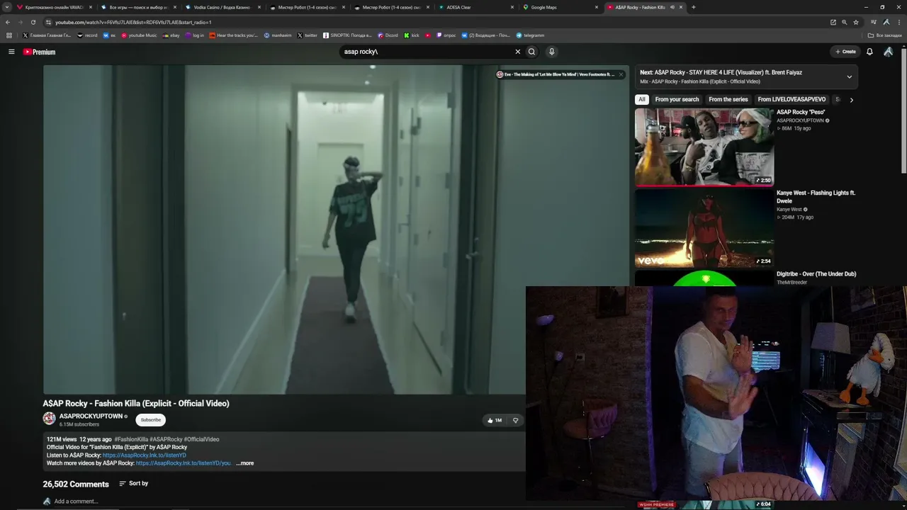907x510 pixels.
Task: Open Chrome three-dot menu
Action: tap(898, 22)
